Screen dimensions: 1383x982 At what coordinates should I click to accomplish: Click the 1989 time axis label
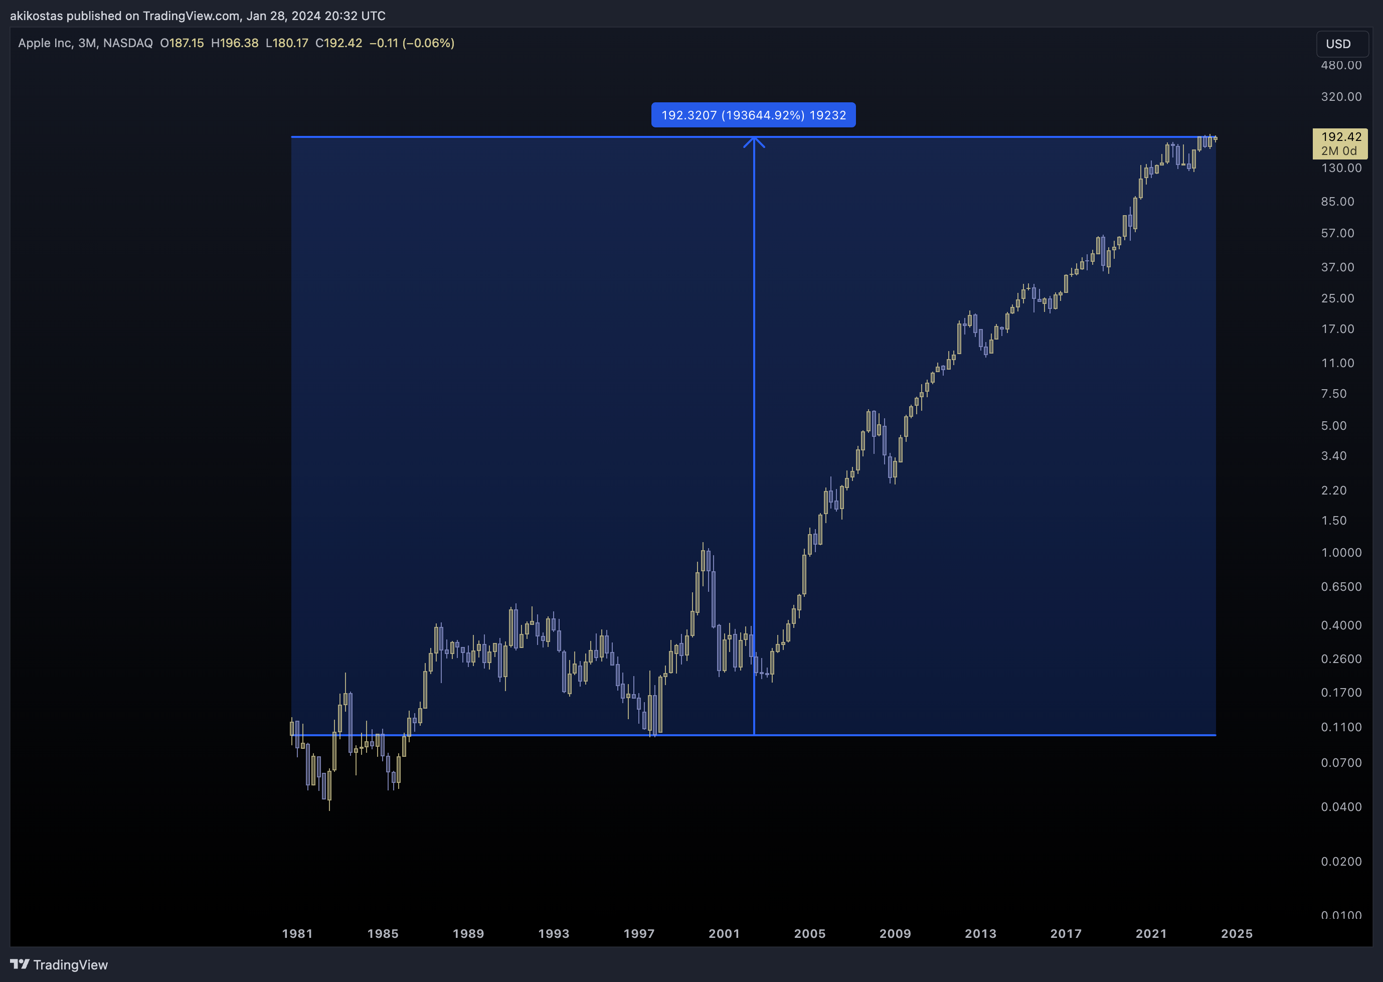pyautogui.click(x=468, y=934)
